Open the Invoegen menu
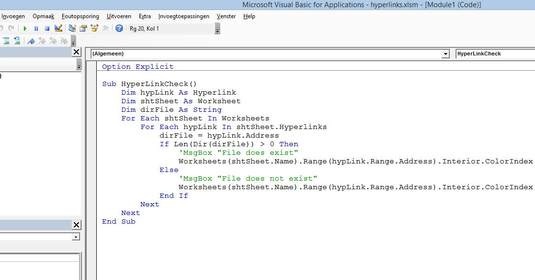Screen dimensions: 535x280 pos(13,16)
